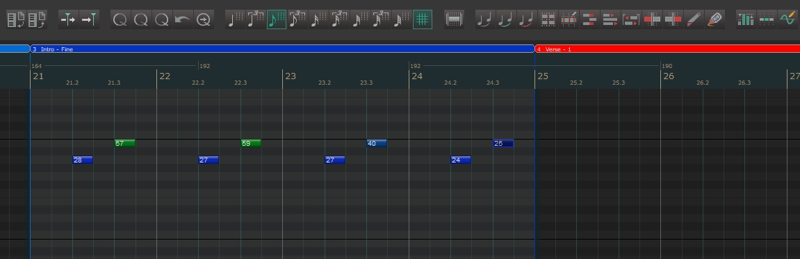This screenshot has height=259, width=800.
Task: Click beat 25.2 in the ruler
Action: point(576,83)
